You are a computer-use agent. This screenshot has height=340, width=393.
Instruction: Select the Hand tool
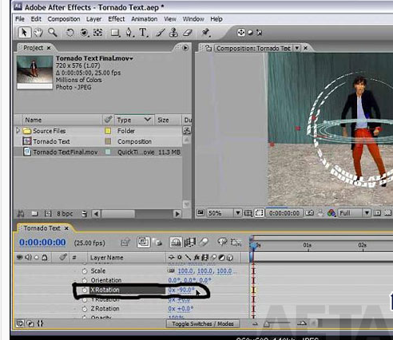click(x=38, y=33)
